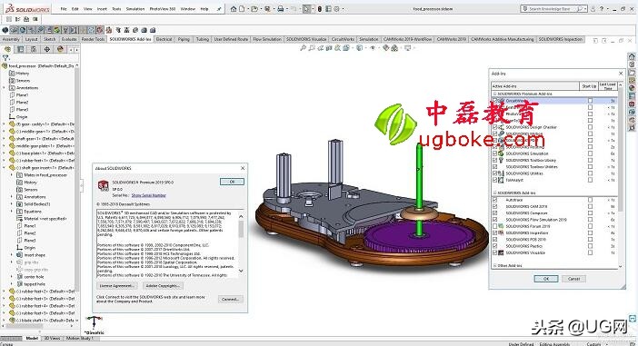Viewport: 638px width, 346px height.
Task: Click the pin icon next to the Help menu
Action: coord(219,8)
